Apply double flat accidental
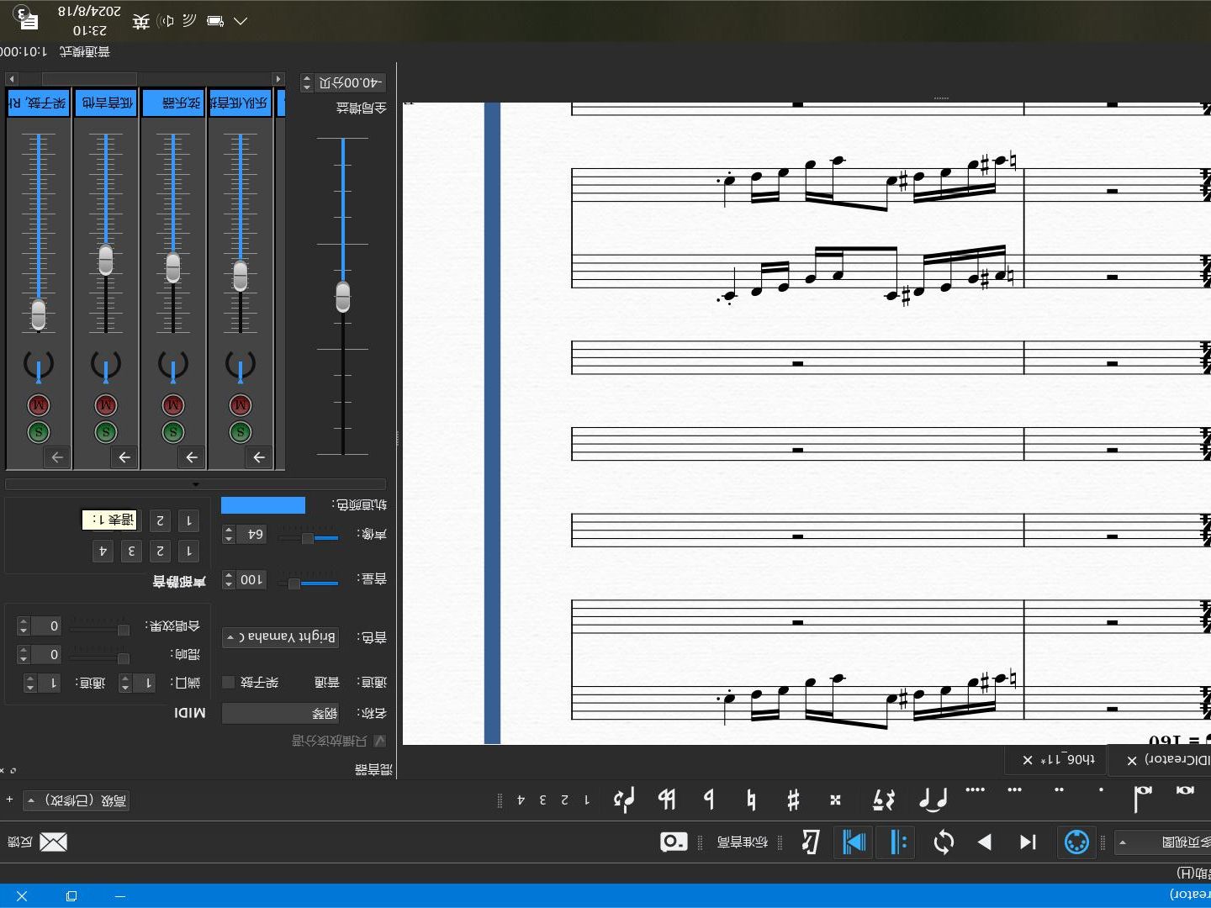Viewport: 1211px width, 908px height. pyautogui.click(x=667, y=800)
